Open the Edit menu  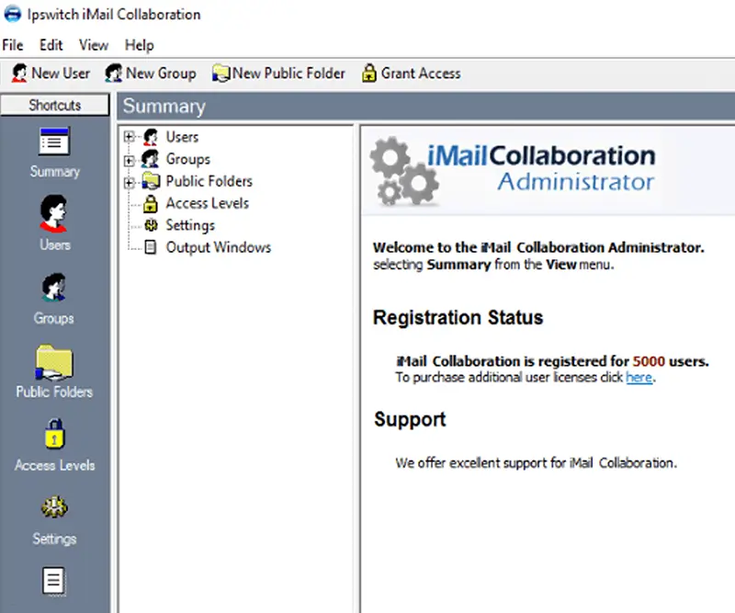[51, 45]
